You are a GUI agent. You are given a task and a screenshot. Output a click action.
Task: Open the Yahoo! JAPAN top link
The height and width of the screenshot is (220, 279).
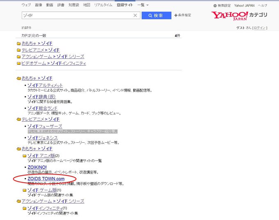[244, 5]
